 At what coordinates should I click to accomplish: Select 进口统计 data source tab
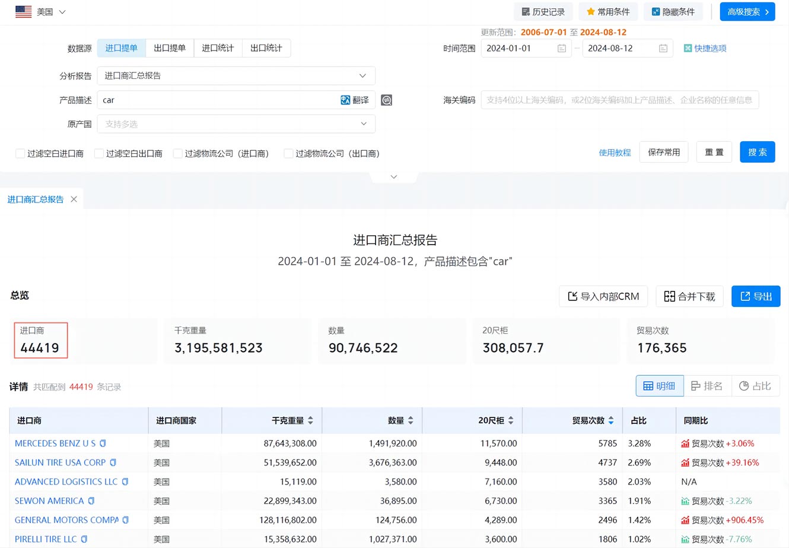coord(218,48)
